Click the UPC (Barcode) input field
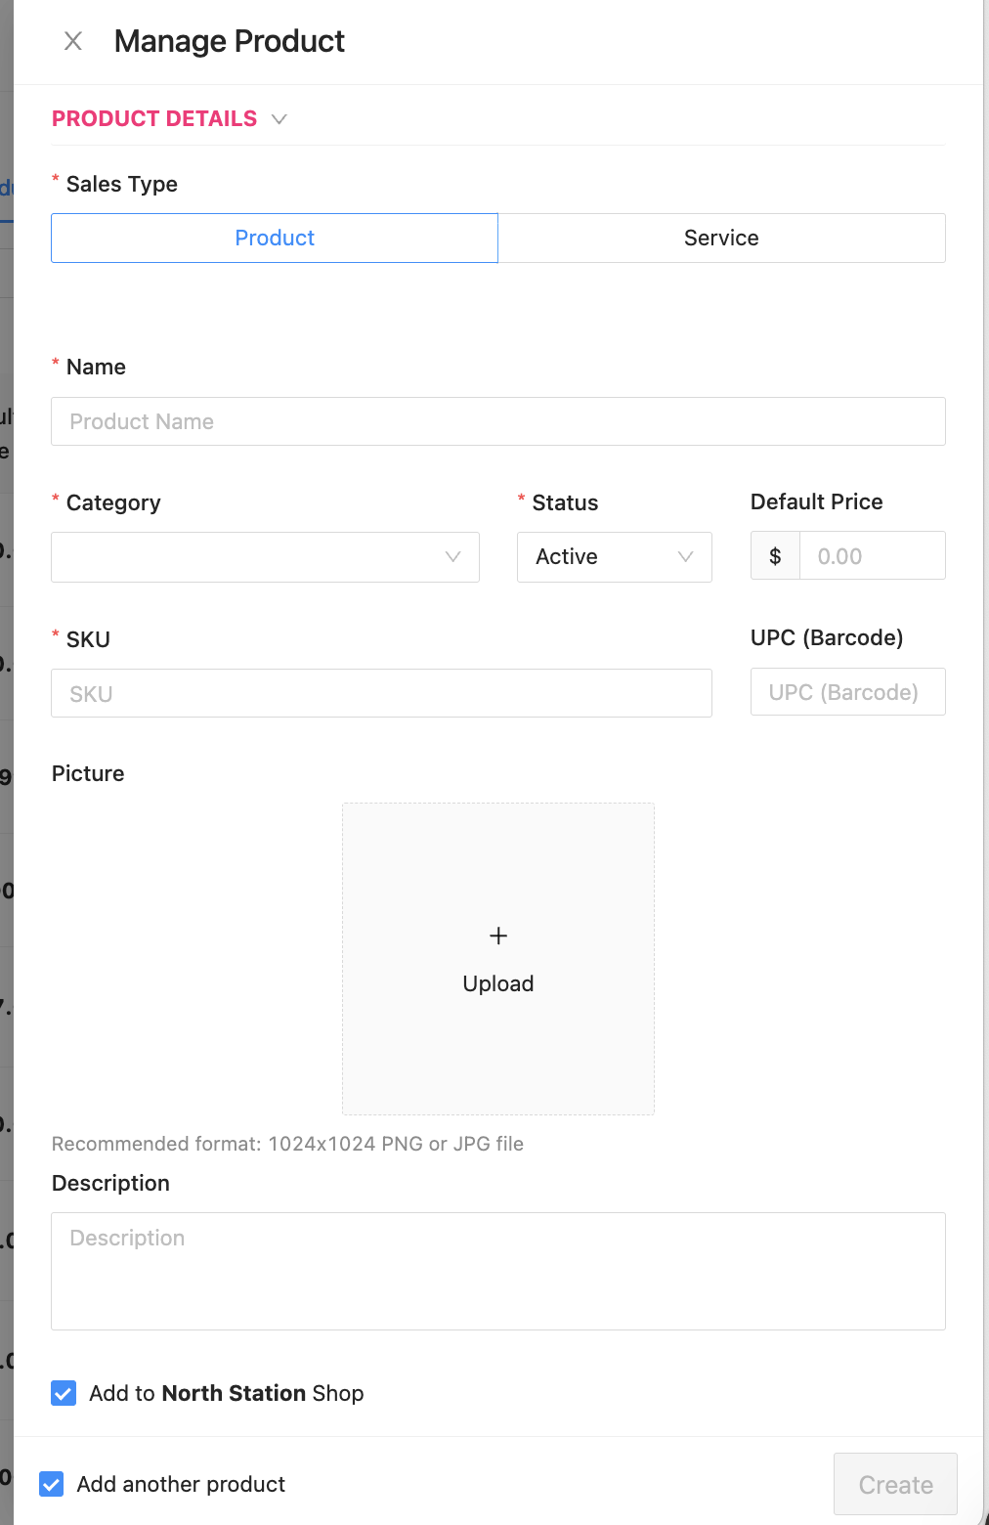 847,692
